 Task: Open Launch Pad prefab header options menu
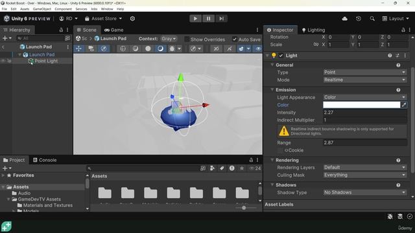(x=67, y=47)
